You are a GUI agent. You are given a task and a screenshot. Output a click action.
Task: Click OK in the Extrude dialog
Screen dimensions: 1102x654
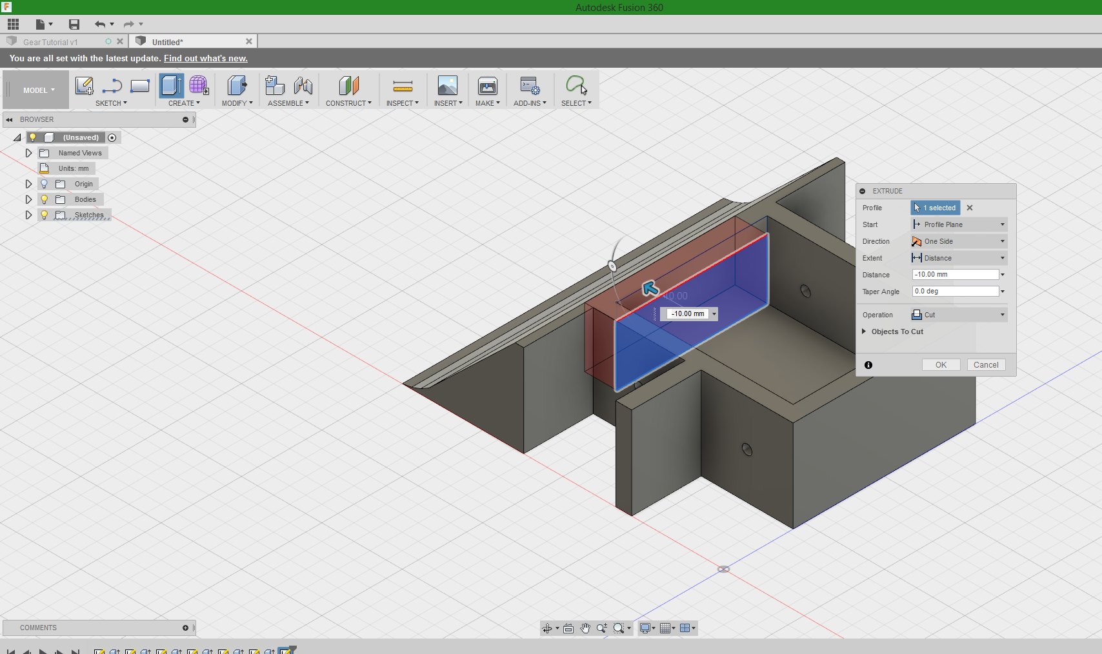pos(941,364)
